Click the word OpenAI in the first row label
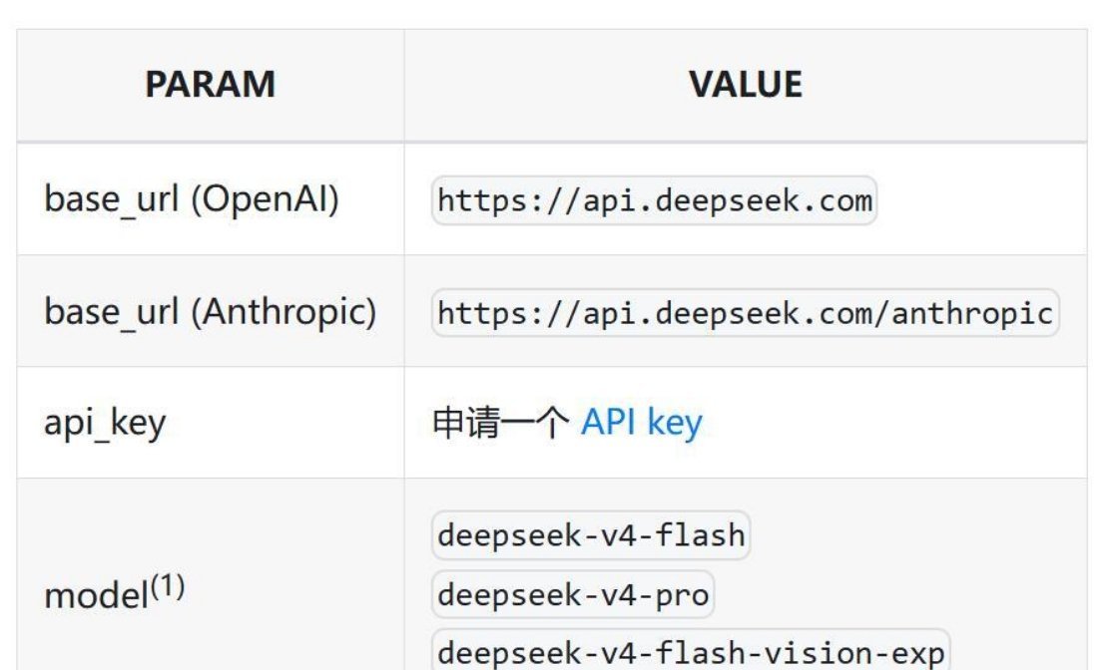 point(264,198)
